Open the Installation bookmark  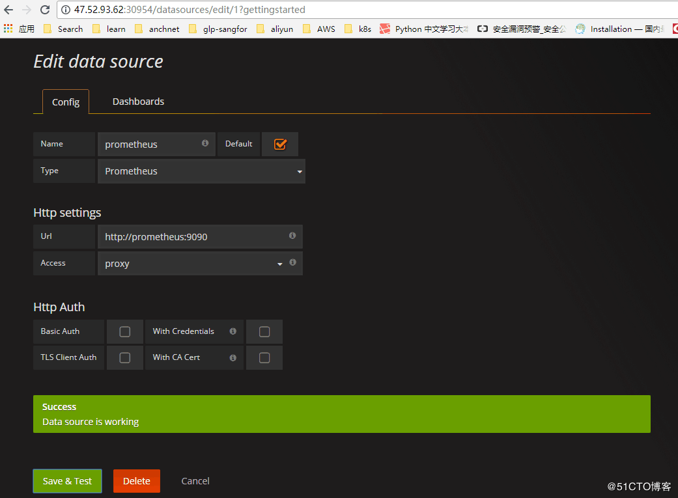click(619, 29)
